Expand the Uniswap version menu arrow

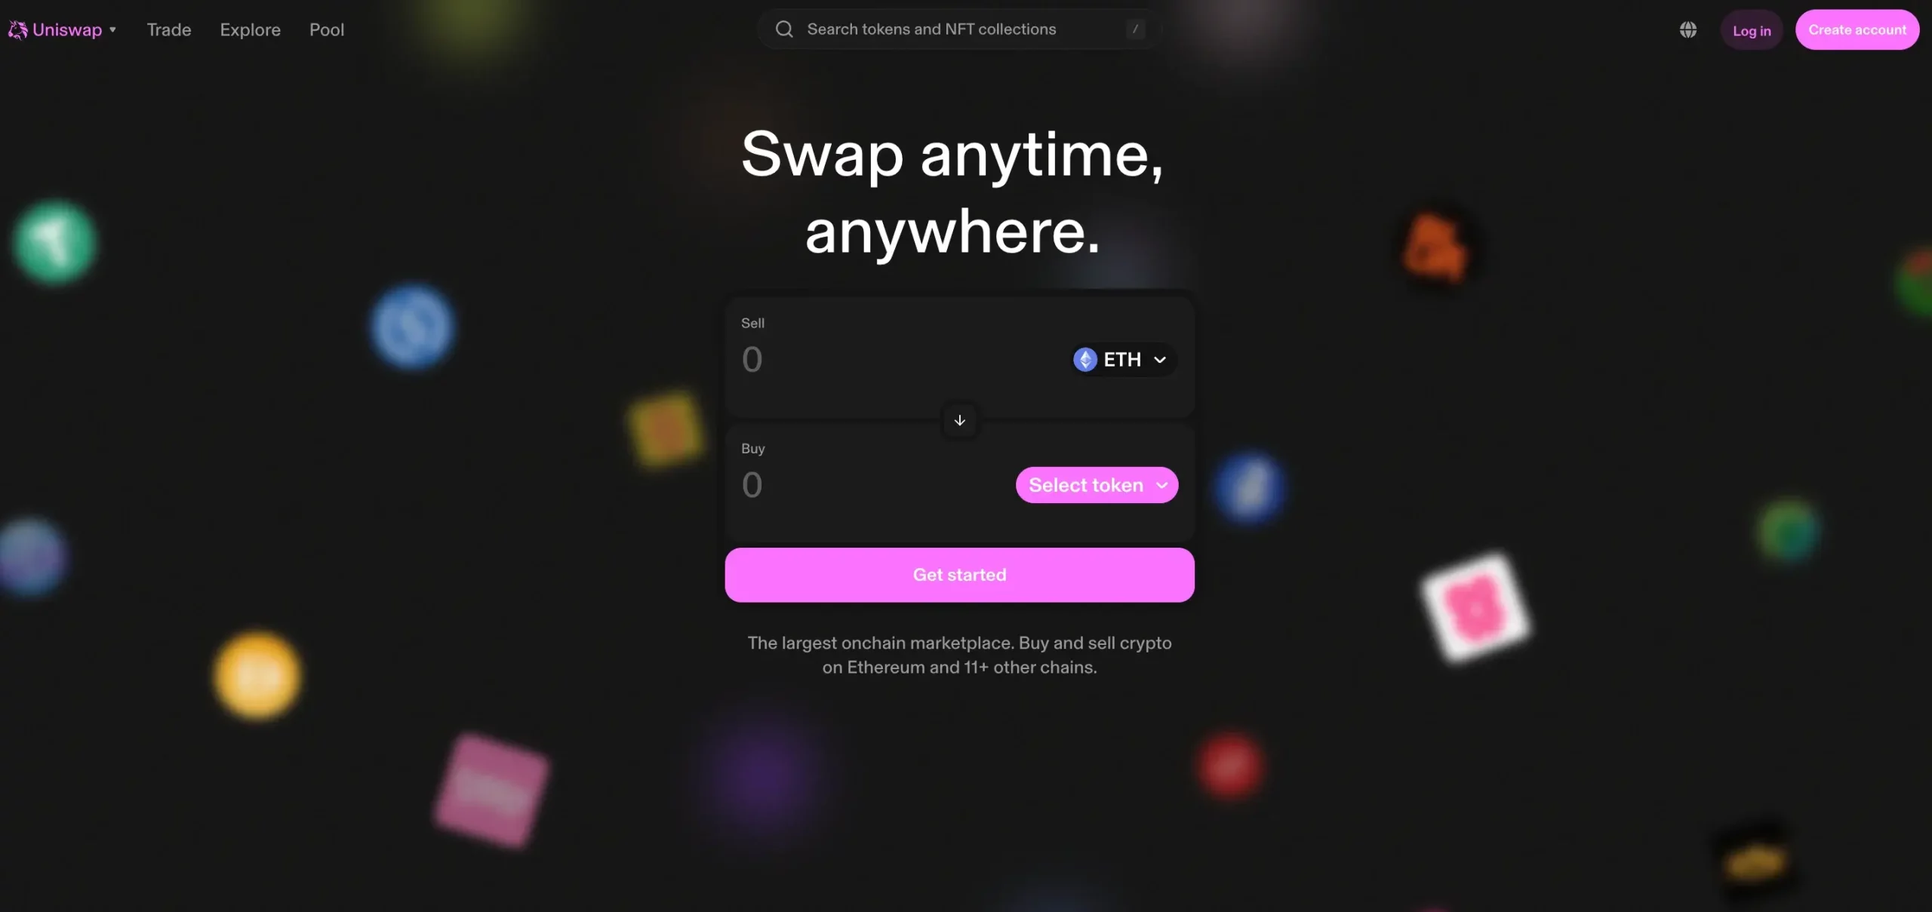113,29
